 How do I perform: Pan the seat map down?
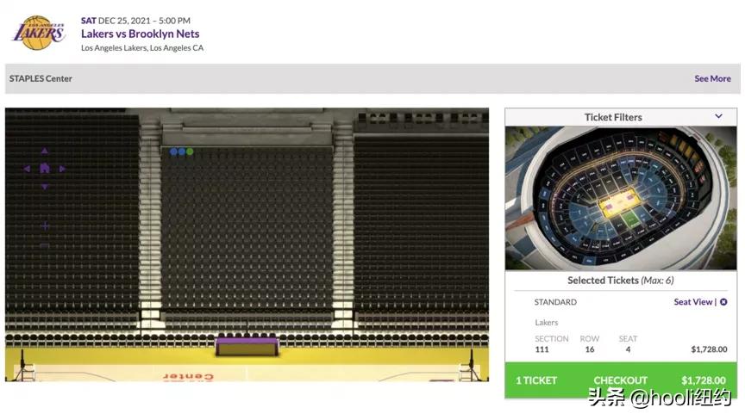[x=45, y=186]
